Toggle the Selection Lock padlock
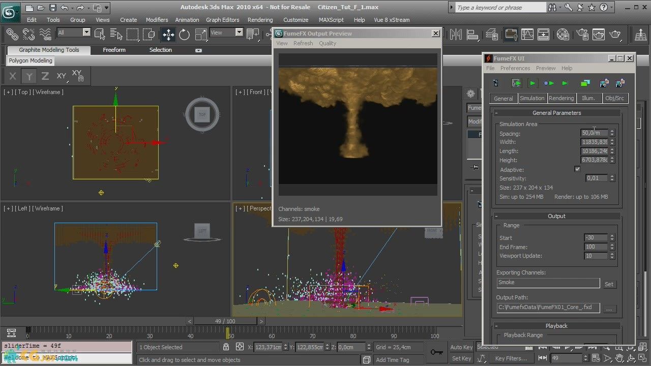 click(226, 347)
